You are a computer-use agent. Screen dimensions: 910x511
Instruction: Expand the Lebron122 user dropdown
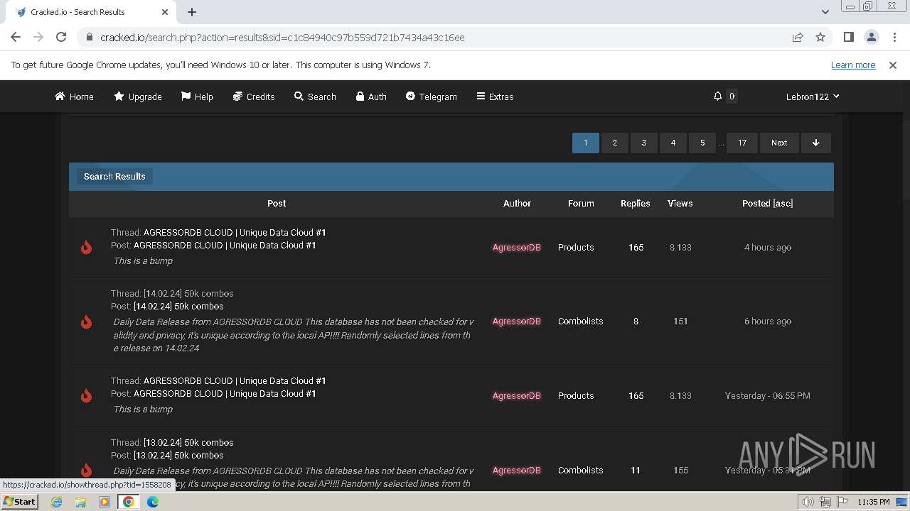[x=813, y=97]
